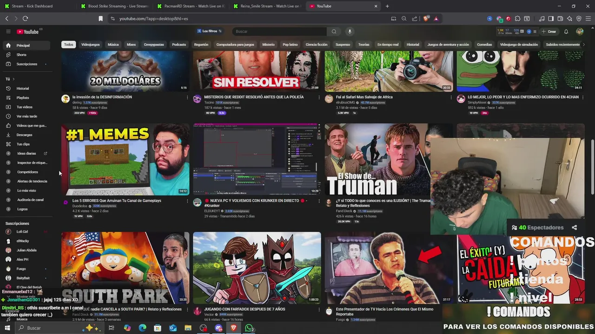Bookmark this page icon
This screenshot has height=334, width=595.
point(100,19)
